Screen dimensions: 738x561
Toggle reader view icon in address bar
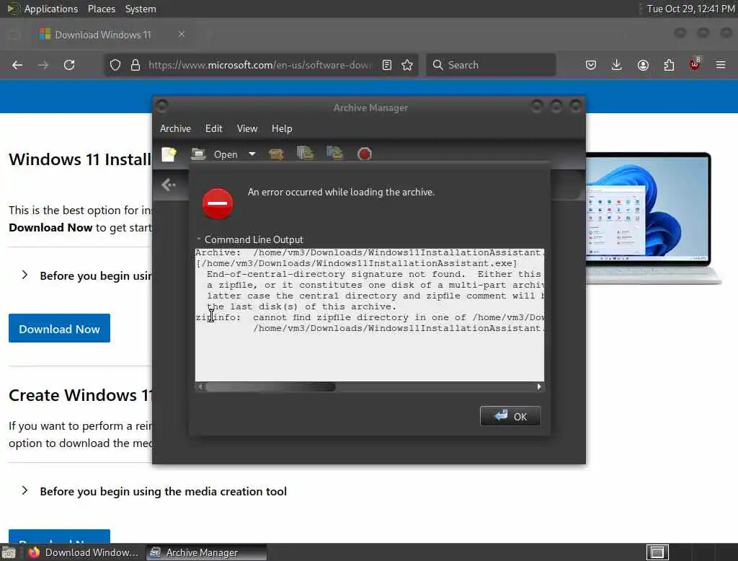pos(387,65)
